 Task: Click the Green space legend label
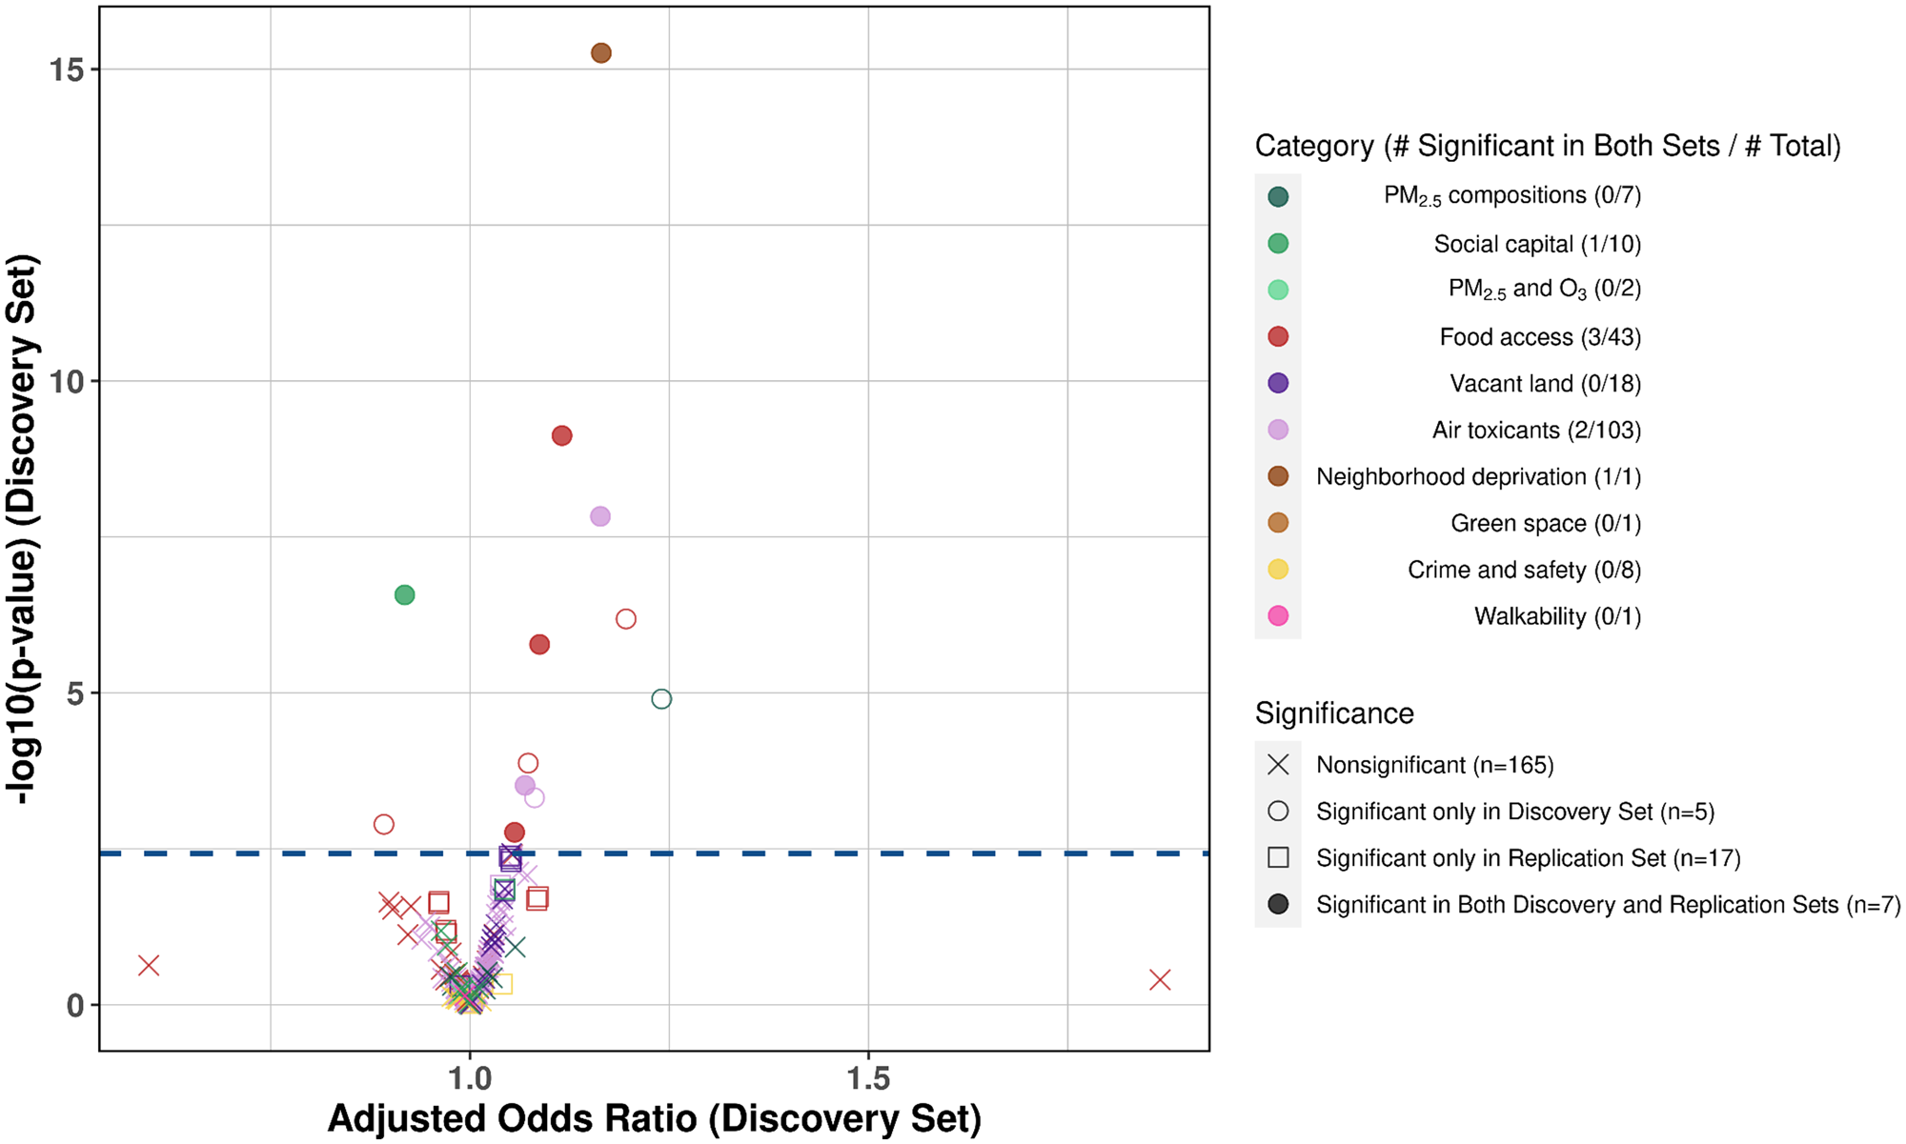point(1545,523)
